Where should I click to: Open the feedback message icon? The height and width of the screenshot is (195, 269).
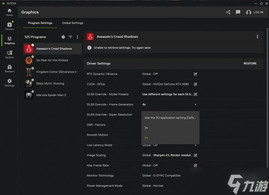tap(238, 12)
